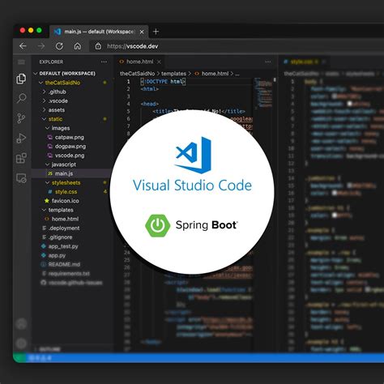The height and width of the screenshot is (384, 384).
Task: Go back in the browser
Action: tap(23, 46)
